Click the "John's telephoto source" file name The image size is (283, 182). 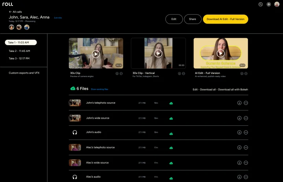[101, 103]
